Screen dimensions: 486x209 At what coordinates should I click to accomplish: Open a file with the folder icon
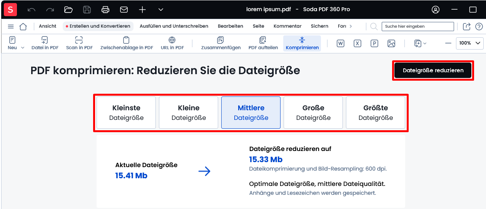[x=68, y=10]
